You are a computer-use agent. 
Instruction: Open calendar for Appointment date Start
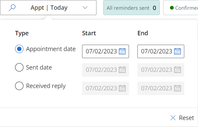[122, 51]
